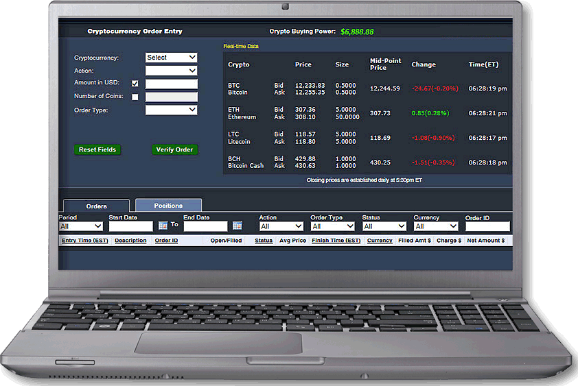Click the LTC bid price 118.57
Viewport: 578px width, 386px height.
[305, 134]
